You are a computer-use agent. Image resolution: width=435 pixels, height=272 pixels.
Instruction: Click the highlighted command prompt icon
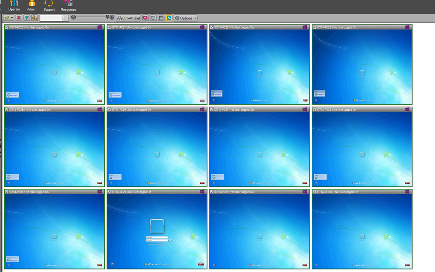click(x=169, y=18)
